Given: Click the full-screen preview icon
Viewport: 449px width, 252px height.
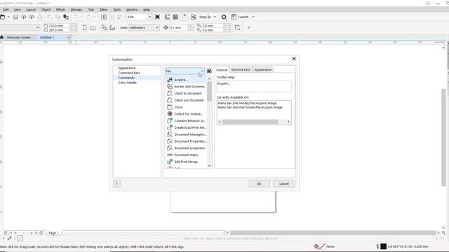Looking at the screenshot, I should (157, 17).
